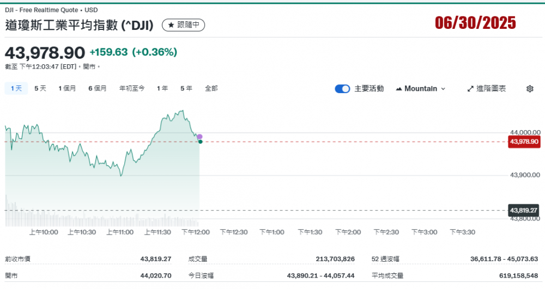Click the purple event marker on chart

point(199,137)
